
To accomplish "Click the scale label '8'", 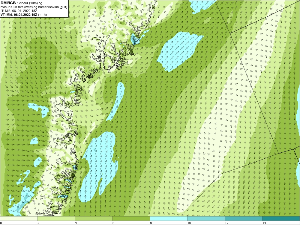I will (151, 223).
